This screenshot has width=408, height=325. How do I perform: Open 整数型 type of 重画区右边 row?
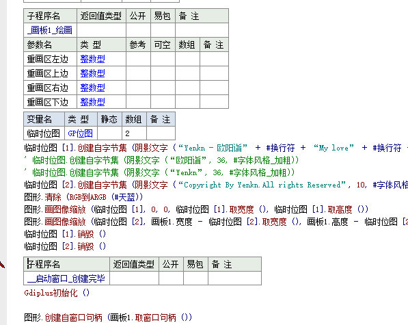[93, 88]
